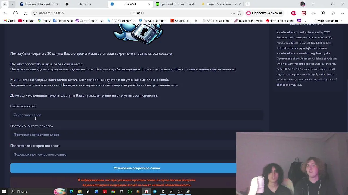
Task: Open Telegram from taskbar
Action: 155,191
